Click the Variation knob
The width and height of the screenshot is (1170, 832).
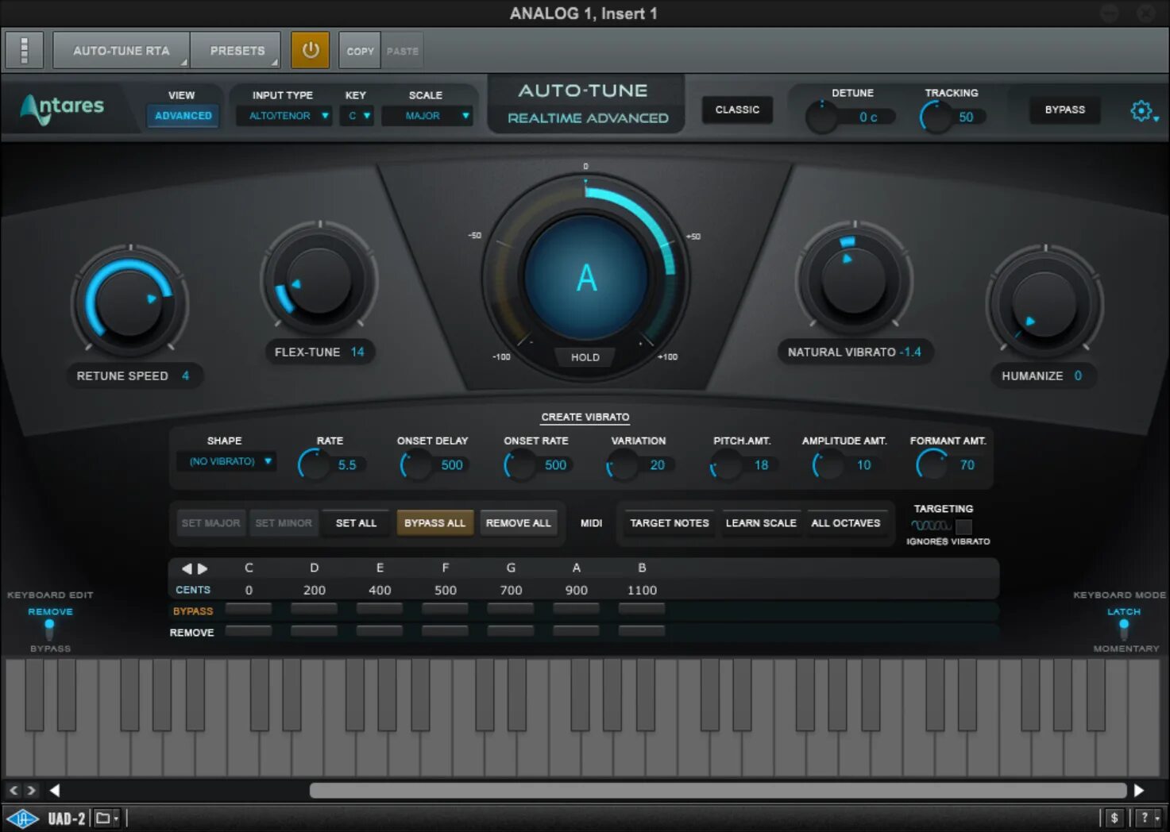tap(623, 464)
